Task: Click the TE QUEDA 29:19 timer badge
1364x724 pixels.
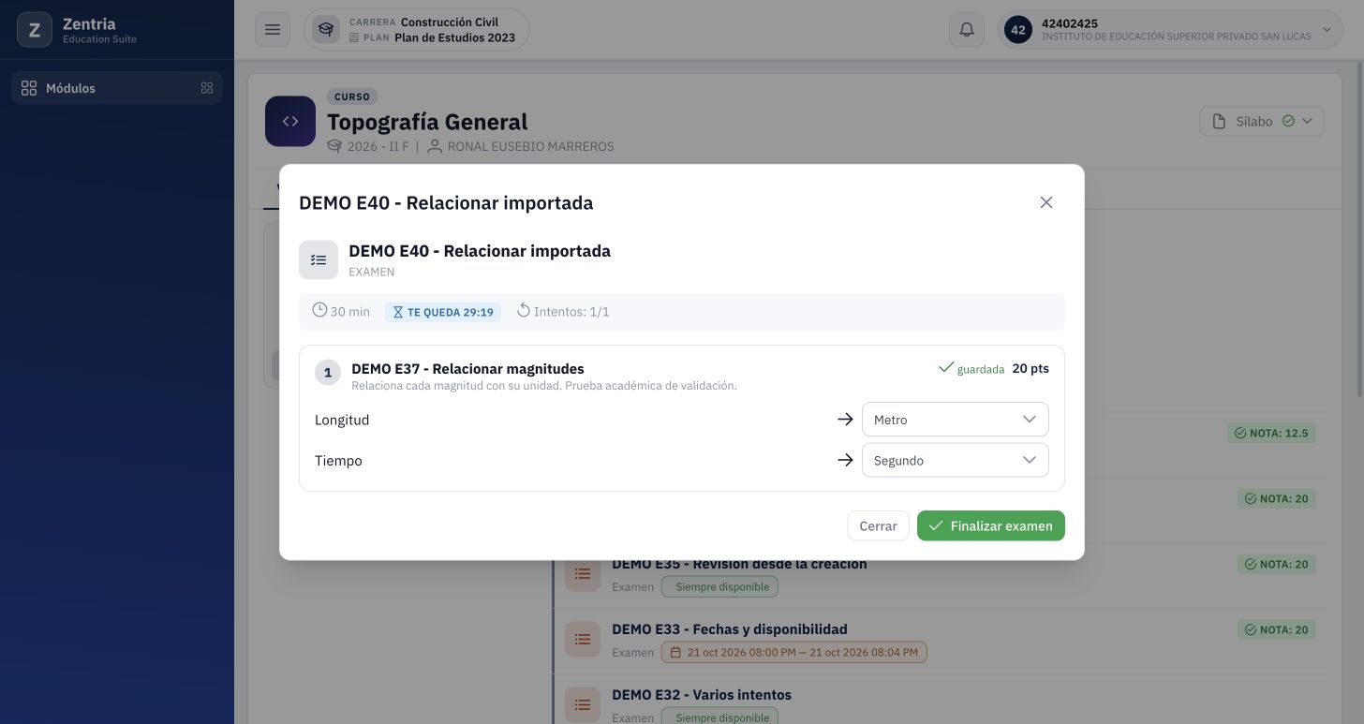Action: 443,312
